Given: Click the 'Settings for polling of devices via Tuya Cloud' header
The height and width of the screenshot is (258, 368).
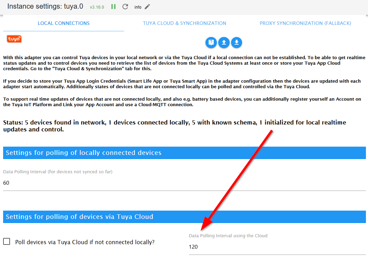Looking at the screenshot, I should (x=184, y=217).
